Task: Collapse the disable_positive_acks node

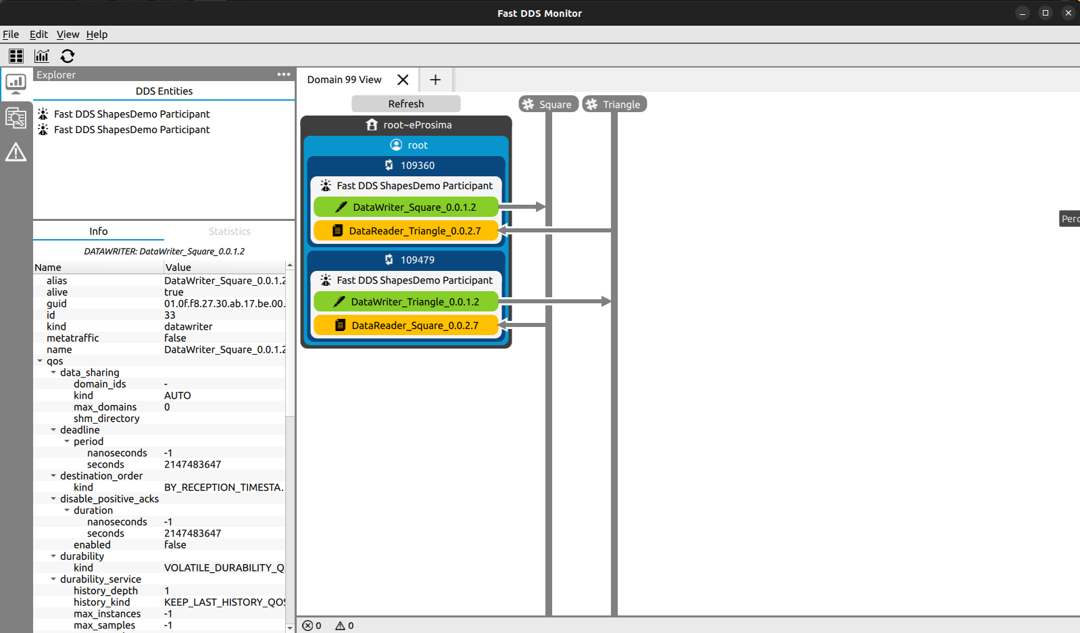Action: (53, 499)
